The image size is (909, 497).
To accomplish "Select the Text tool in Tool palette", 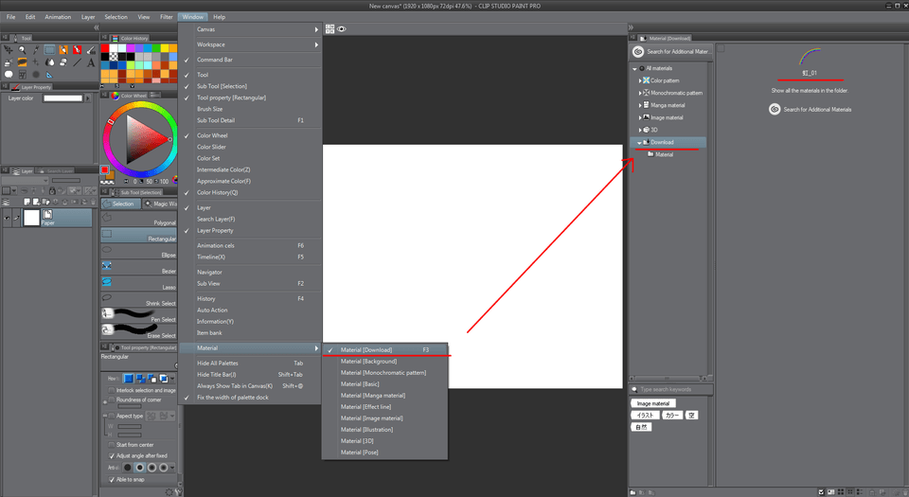I will pyautogui.click(x=90, y=62).
